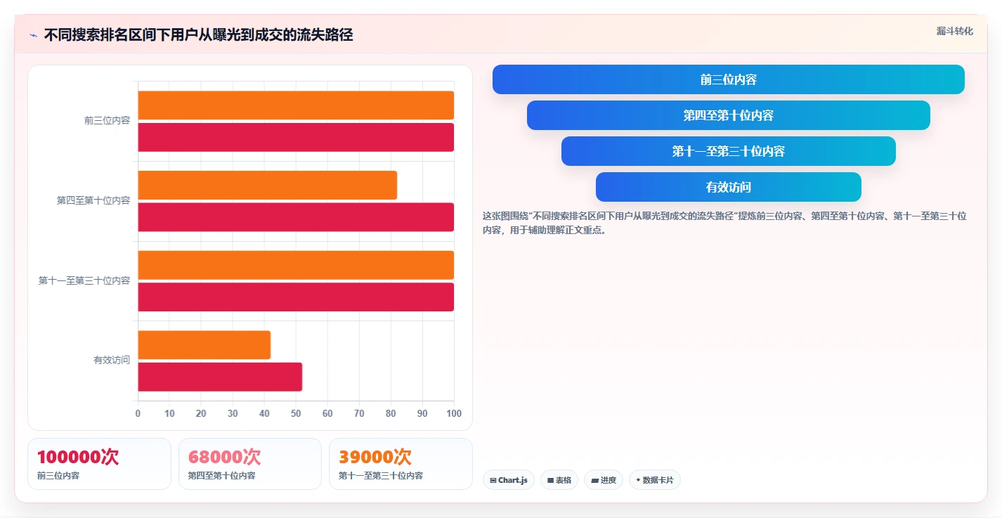The width and height of the screenshot is (1002, 518).
Task: Click the chart y-axis label 有效访问
Action: (112, 361)
